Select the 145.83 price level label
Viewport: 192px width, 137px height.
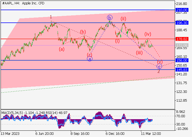tap(182, 70)
